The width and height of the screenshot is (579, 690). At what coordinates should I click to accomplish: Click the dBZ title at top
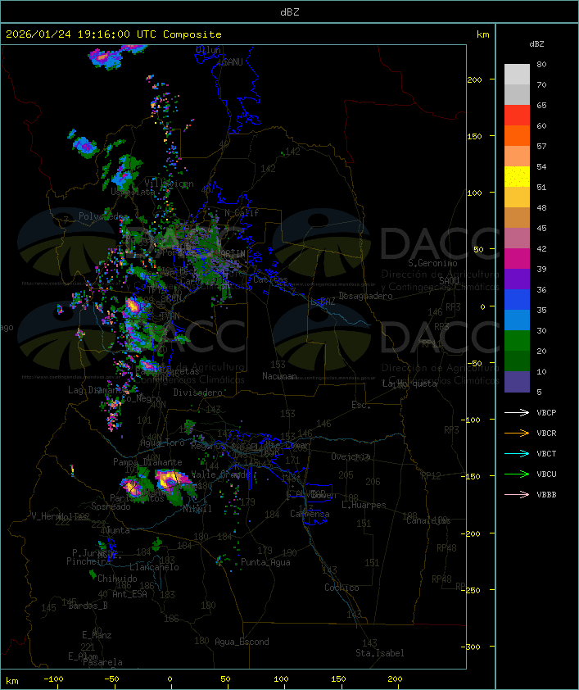point(289,11)
